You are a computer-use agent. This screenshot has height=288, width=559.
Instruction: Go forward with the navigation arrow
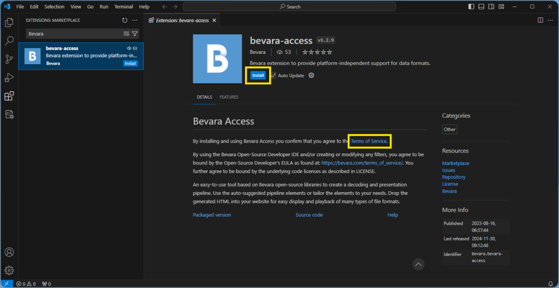coord(175,7)
